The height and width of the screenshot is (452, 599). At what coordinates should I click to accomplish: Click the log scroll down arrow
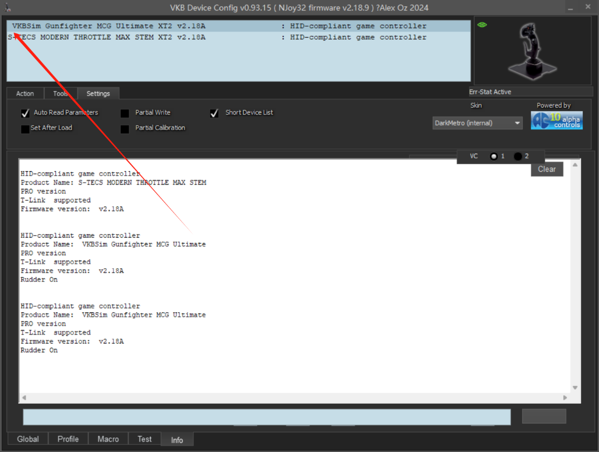point(575,388)
